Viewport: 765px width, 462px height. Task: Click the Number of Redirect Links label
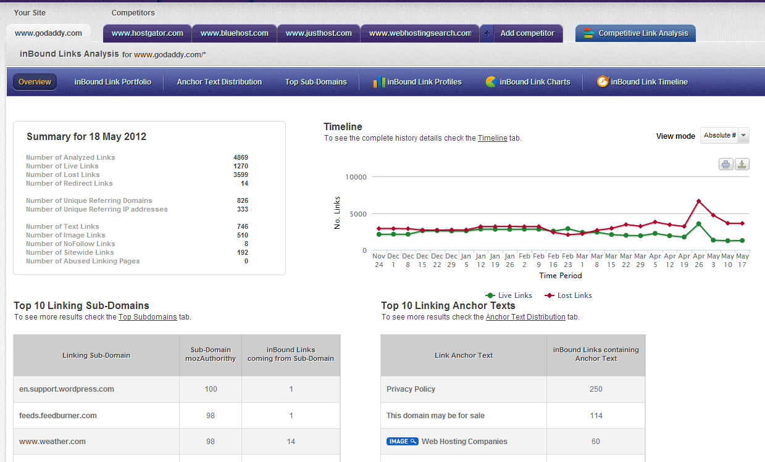click(69, 183)
